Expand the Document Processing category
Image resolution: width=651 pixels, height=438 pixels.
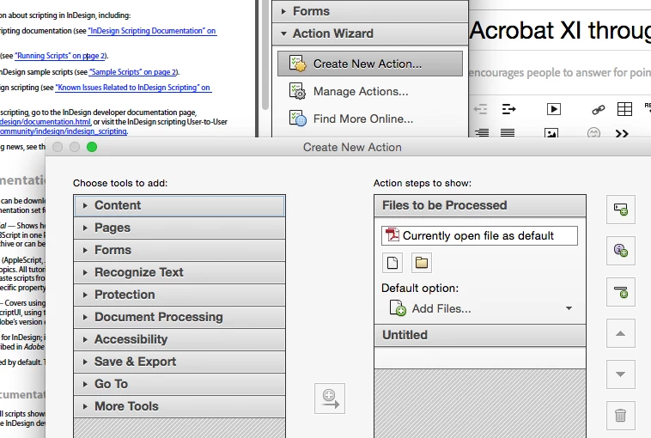[179, 317]
